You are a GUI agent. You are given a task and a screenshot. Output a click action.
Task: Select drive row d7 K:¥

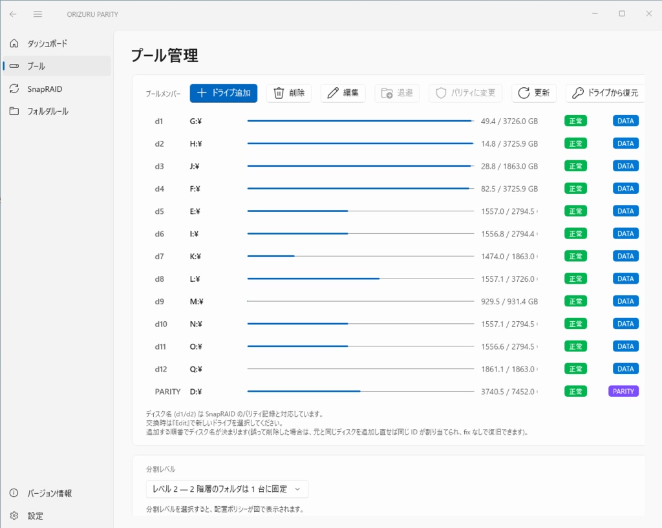pyautogui.click(x=395, y=256)
